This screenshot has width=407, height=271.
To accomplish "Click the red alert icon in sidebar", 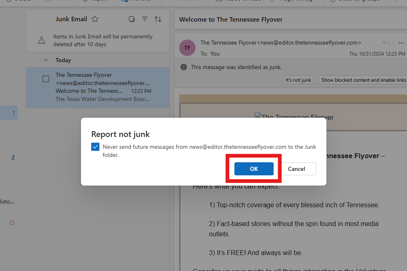I will tap(12, 223).
